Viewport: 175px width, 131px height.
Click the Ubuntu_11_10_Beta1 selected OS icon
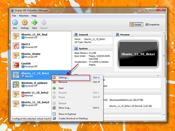tap(16, 75)
